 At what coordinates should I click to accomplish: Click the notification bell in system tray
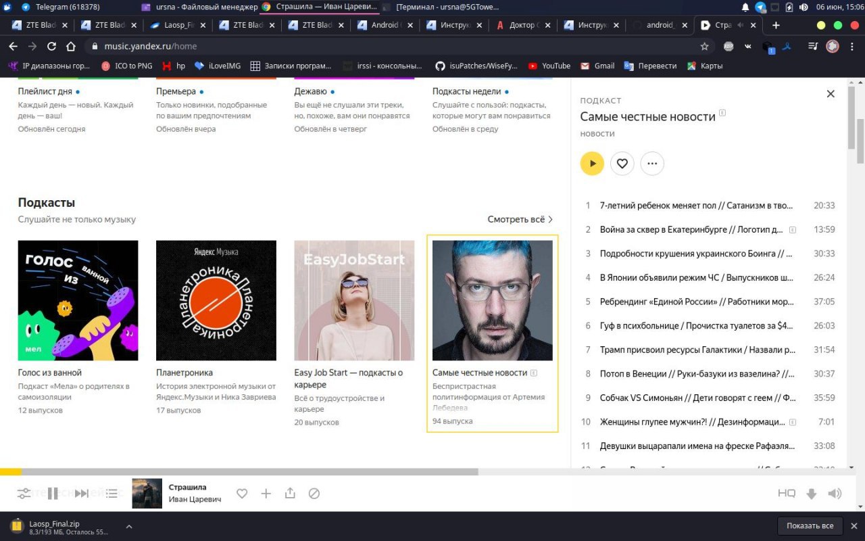(x=745, y=7)
